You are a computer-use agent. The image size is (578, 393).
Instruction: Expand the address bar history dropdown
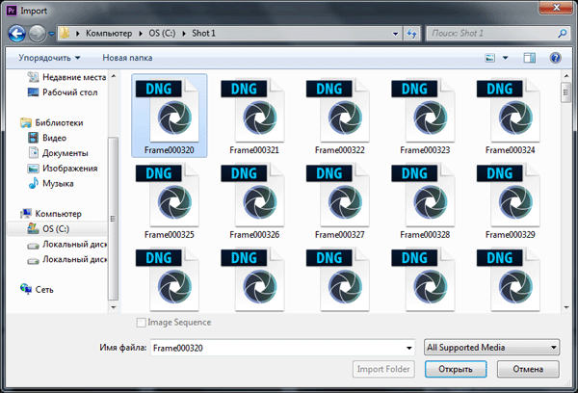(x=395, y=34)
